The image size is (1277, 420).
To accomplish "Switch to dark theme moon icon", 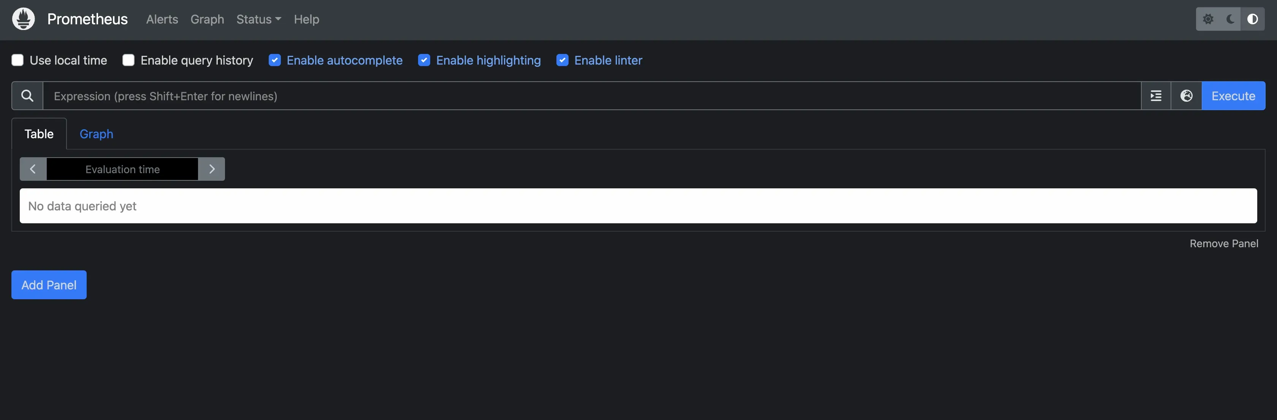I will 1230,19.
